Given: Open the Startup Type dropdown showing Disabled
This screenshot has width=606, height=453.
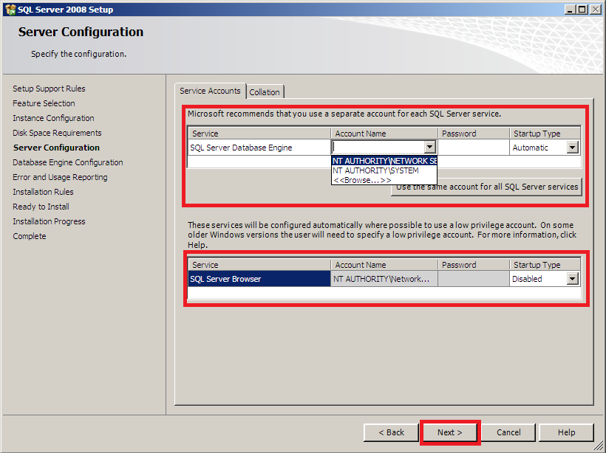Looking at the screenshot, I should 573,279.
